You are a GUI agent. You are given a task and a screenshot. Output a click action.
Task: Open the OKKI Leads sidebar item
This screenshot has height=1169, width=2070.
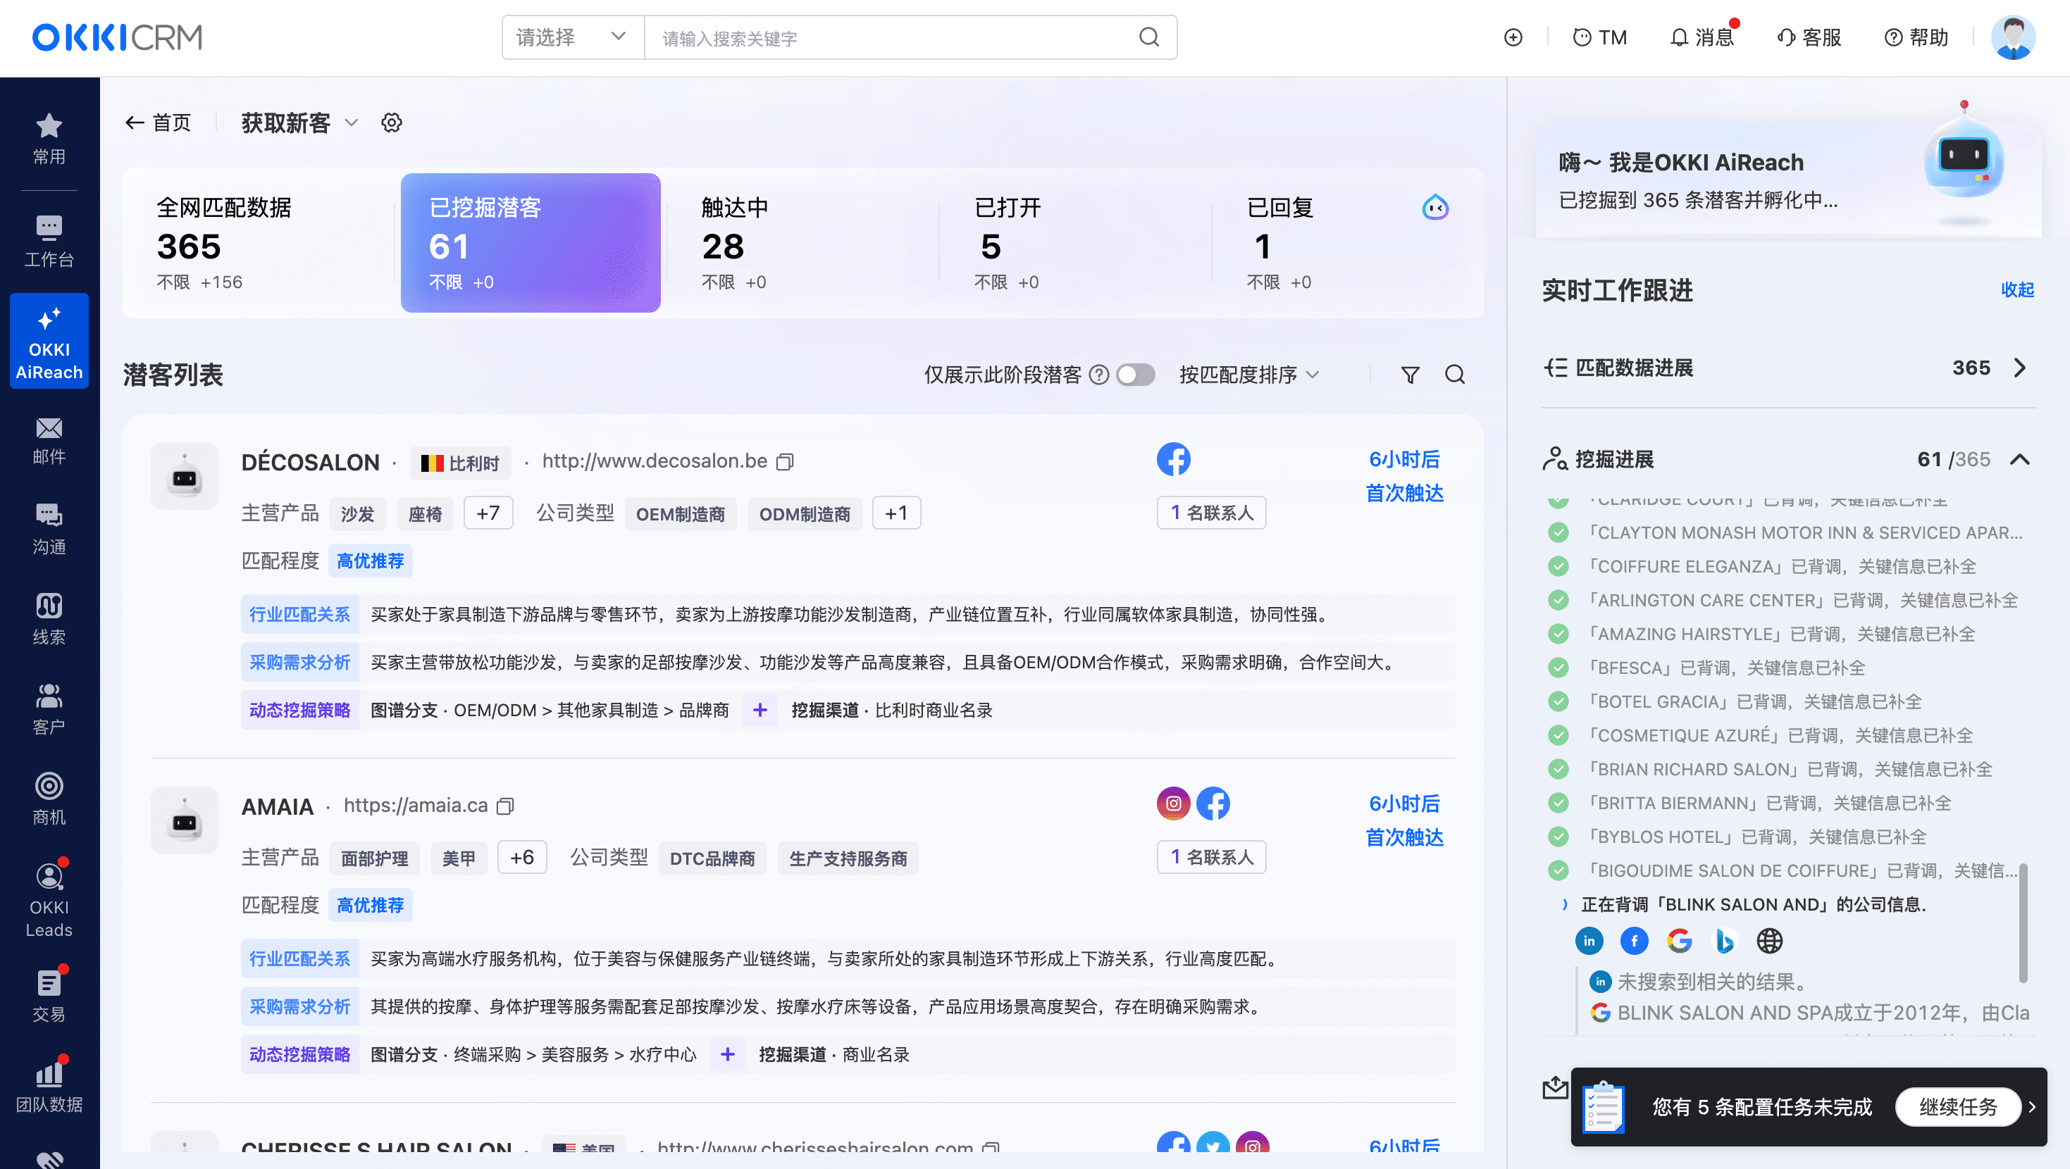49,900
